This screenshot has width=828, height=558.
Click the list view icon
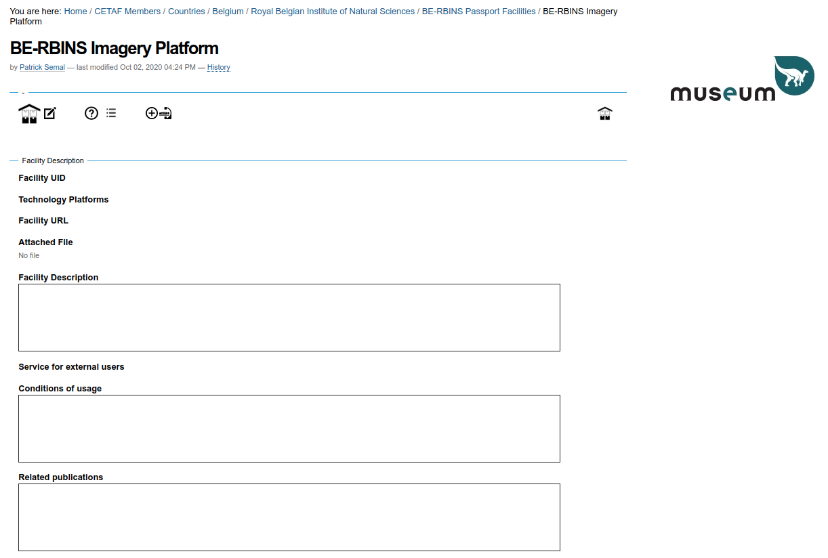(111, 114)
